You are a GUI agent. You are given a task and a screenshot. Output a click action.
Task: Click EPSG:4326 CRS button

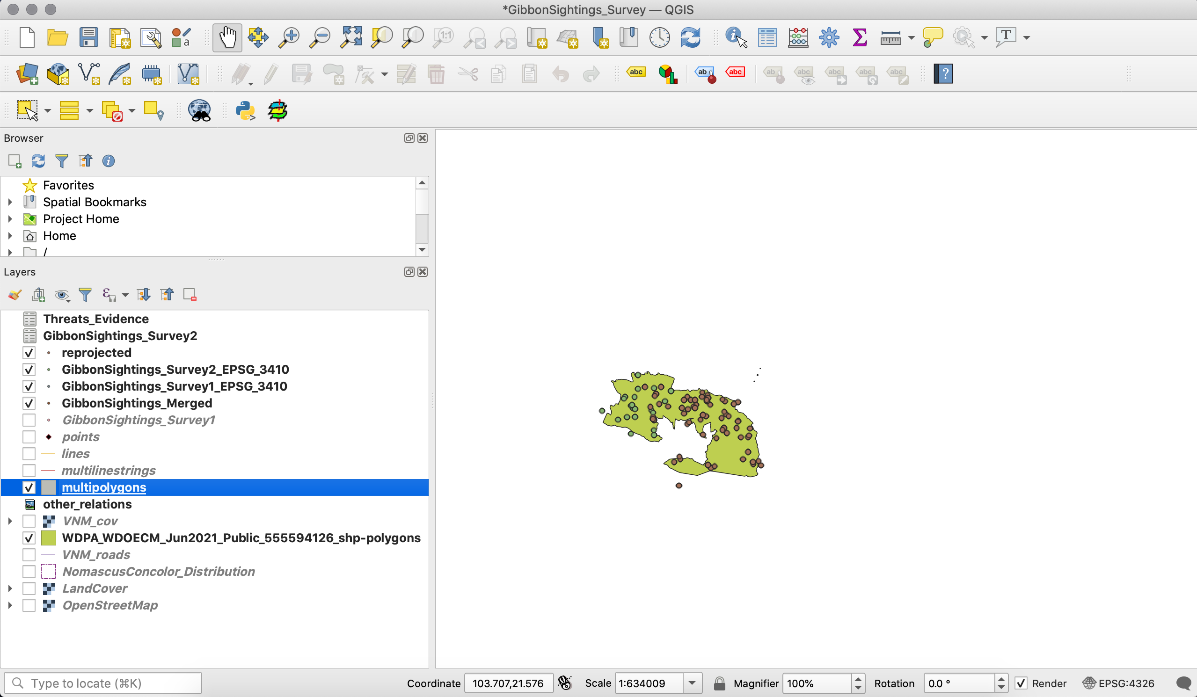coord(1119,683)
